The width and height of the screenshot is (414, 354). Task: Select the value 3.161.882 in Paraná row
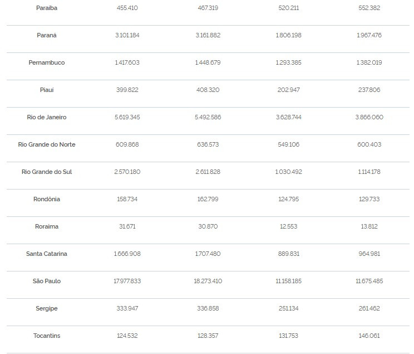click(x=208, y=35)
